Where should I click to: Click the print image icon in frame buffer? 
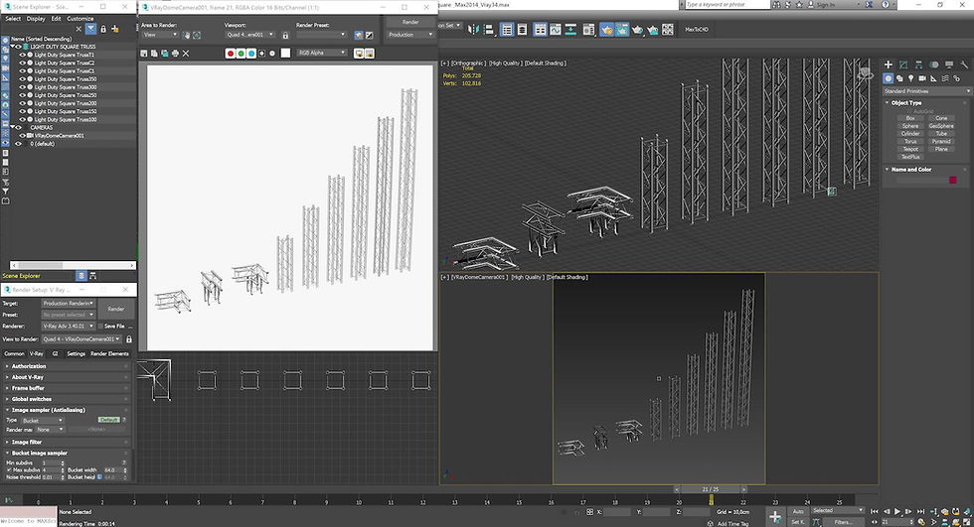pyautogui.click(x=176, y=53)
